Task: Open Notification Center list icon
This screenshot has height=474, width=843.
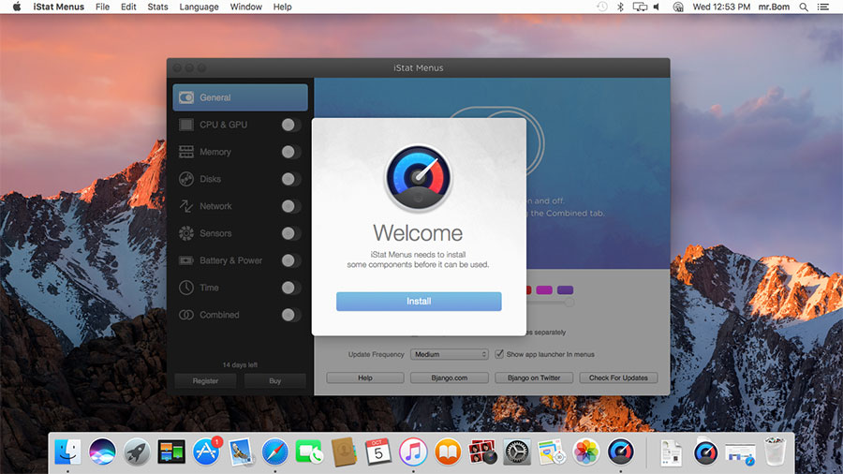Action: 823,7
